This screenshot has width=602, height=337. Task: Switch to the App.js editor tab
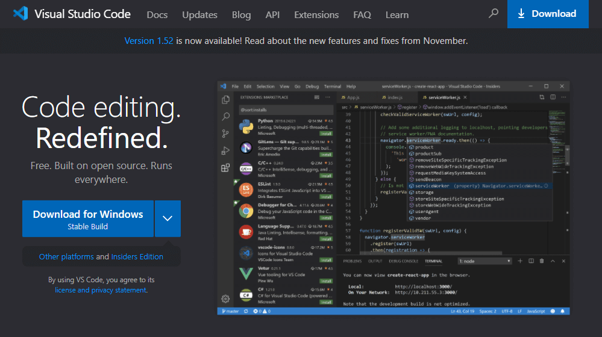click(351, 97)
